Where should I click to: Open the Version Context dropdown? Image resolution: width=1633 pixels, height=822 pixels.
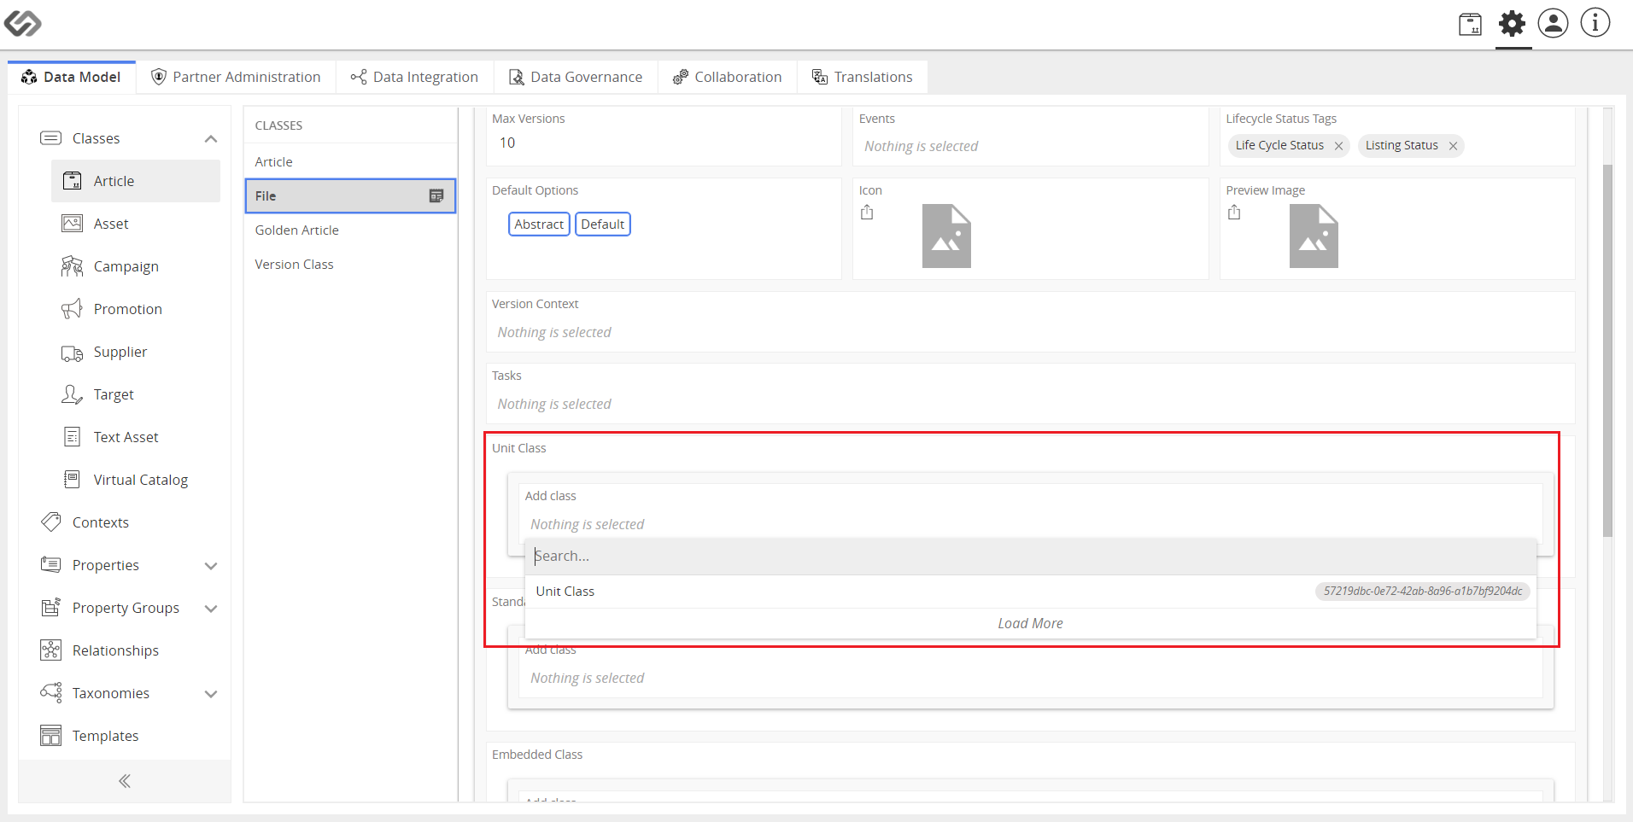point(1031,333)
